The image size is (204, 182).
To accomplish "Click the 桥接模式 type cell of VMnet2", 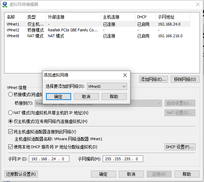I will (x=35, y=30).
